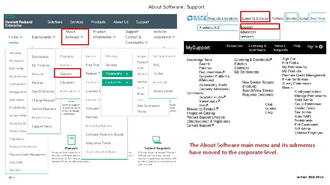Expand the Dashboards dropdown menu
The height and width of the screenshot is (185, 330).
[x=44, y=37]
